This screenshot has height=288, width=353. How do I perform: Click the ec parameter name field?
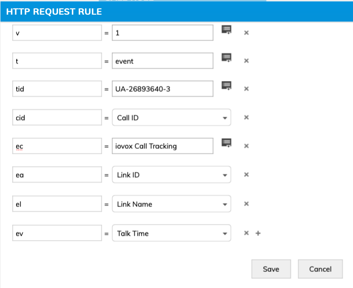coord(57,146)
